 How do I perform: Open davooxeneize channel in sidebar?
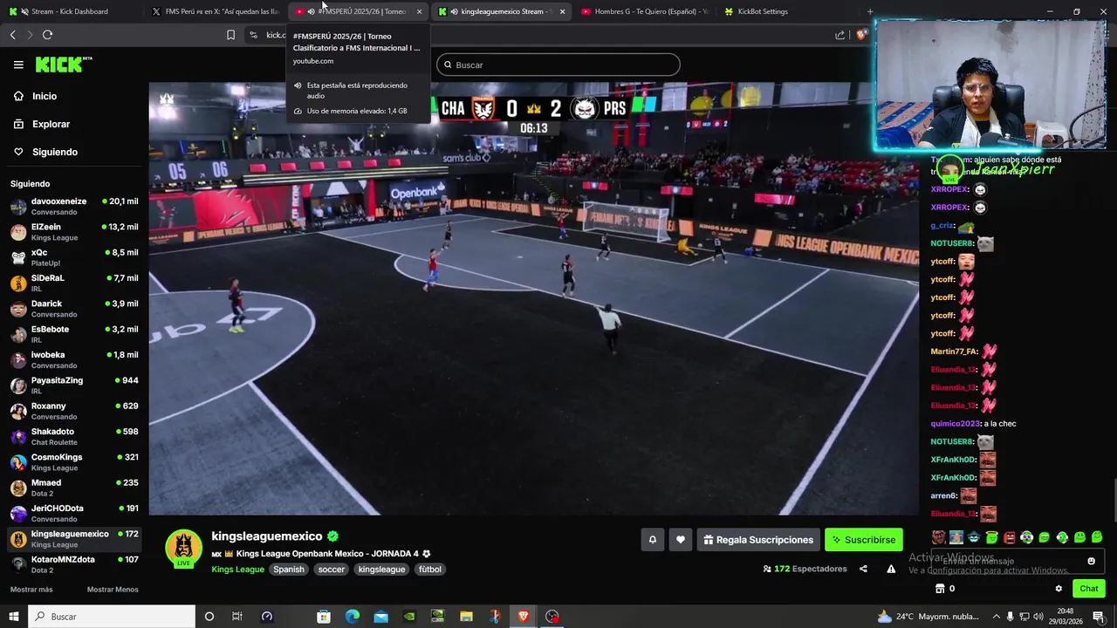[74, 206]
